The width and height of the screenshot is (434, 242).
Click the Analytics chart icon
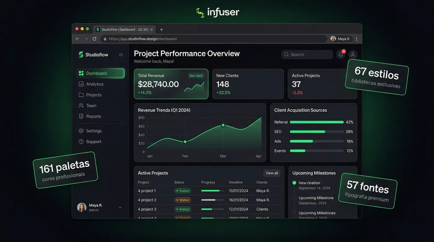point(81,84)
